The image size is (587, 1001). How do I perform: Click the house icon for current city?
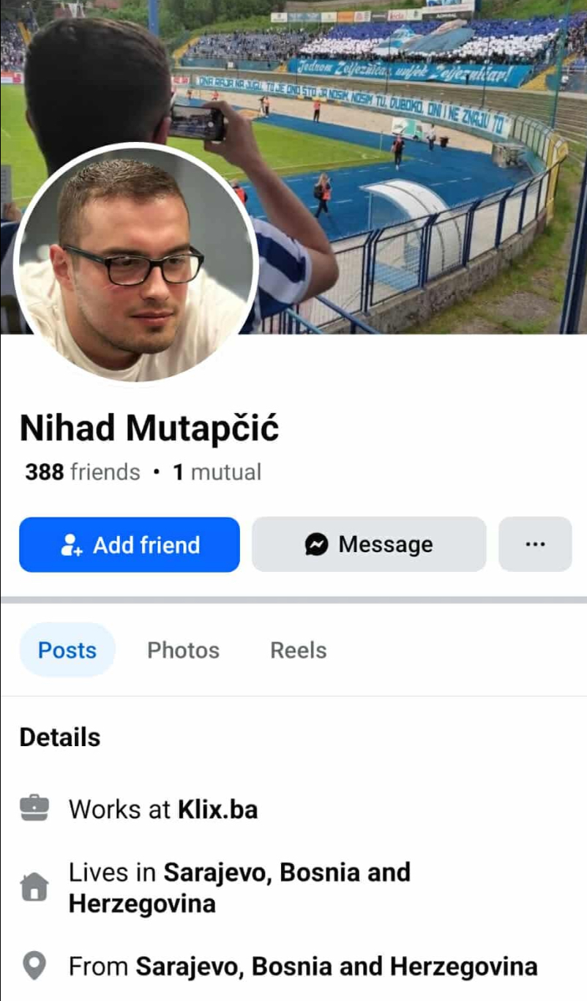pyautogui.click(x=34, y=887)
